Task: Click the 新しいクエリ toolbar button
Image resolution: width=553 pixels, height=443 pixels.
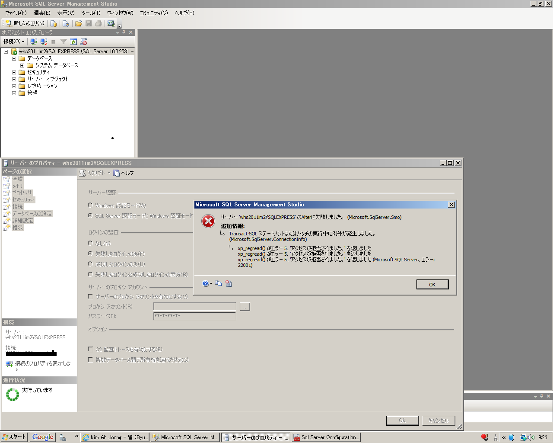Action: [25, 23]
